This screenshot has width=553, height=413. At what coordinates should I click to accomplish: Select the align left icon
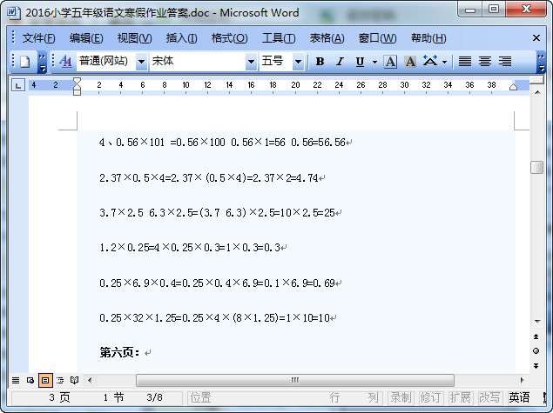coord(465,62)
